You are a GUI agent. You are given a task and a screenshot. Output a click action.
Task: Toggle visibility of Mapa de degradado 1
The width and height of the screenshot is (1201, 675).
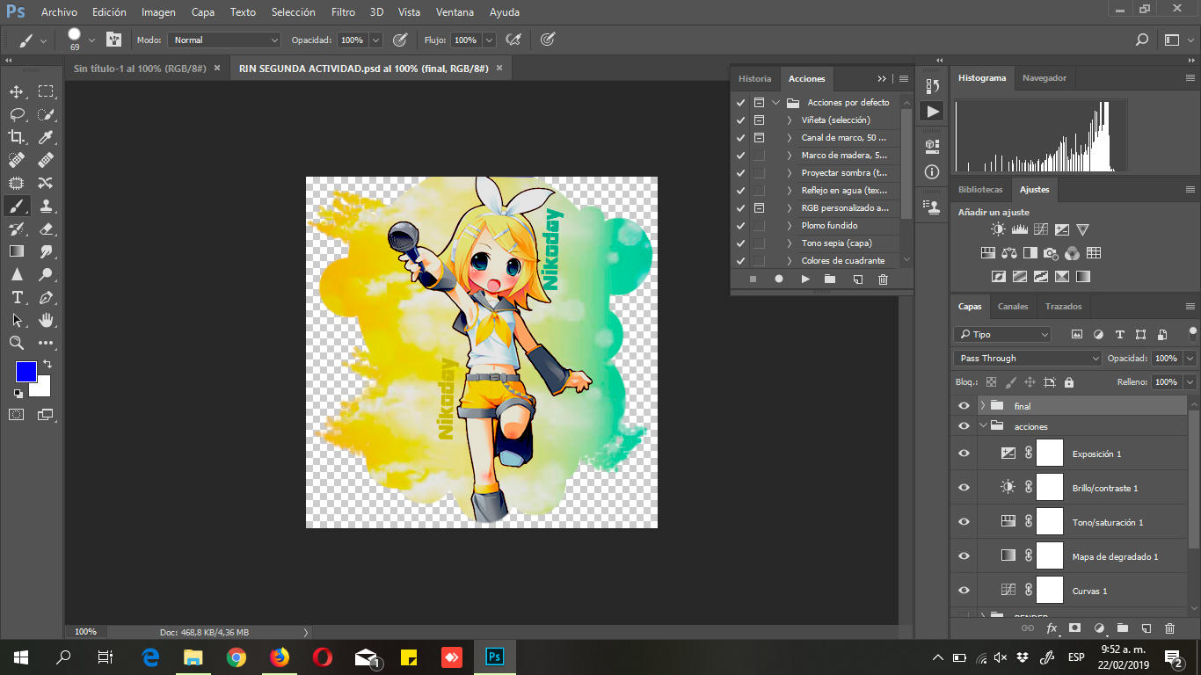coord(964,556)
